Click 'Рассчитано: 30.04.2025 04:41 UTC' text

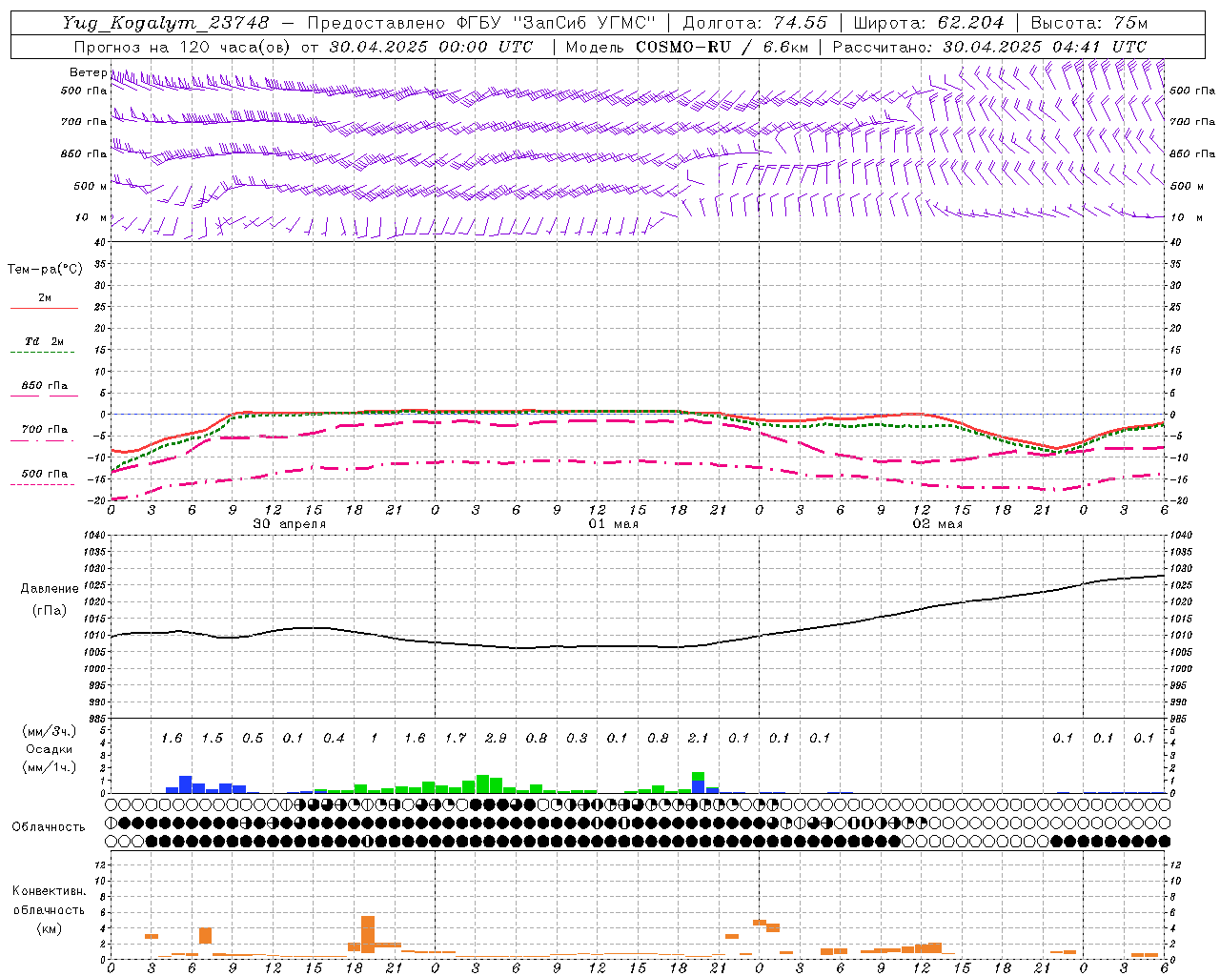point(989,47)
